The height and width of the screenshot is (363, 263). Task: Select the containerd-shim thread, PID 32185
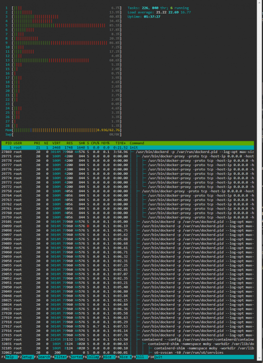pyautogui.click(x=128, y=348)
